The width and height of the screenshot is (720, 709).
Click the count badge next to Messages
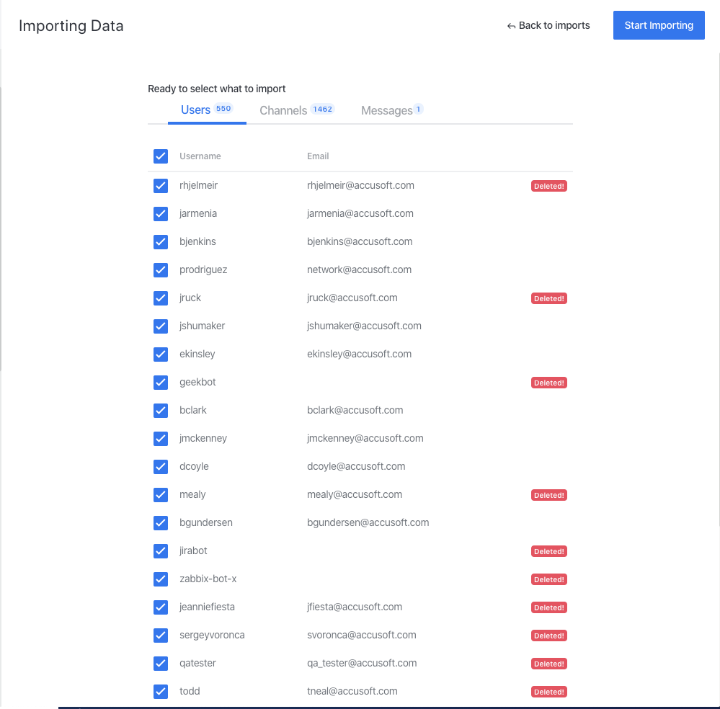[419, 110]
